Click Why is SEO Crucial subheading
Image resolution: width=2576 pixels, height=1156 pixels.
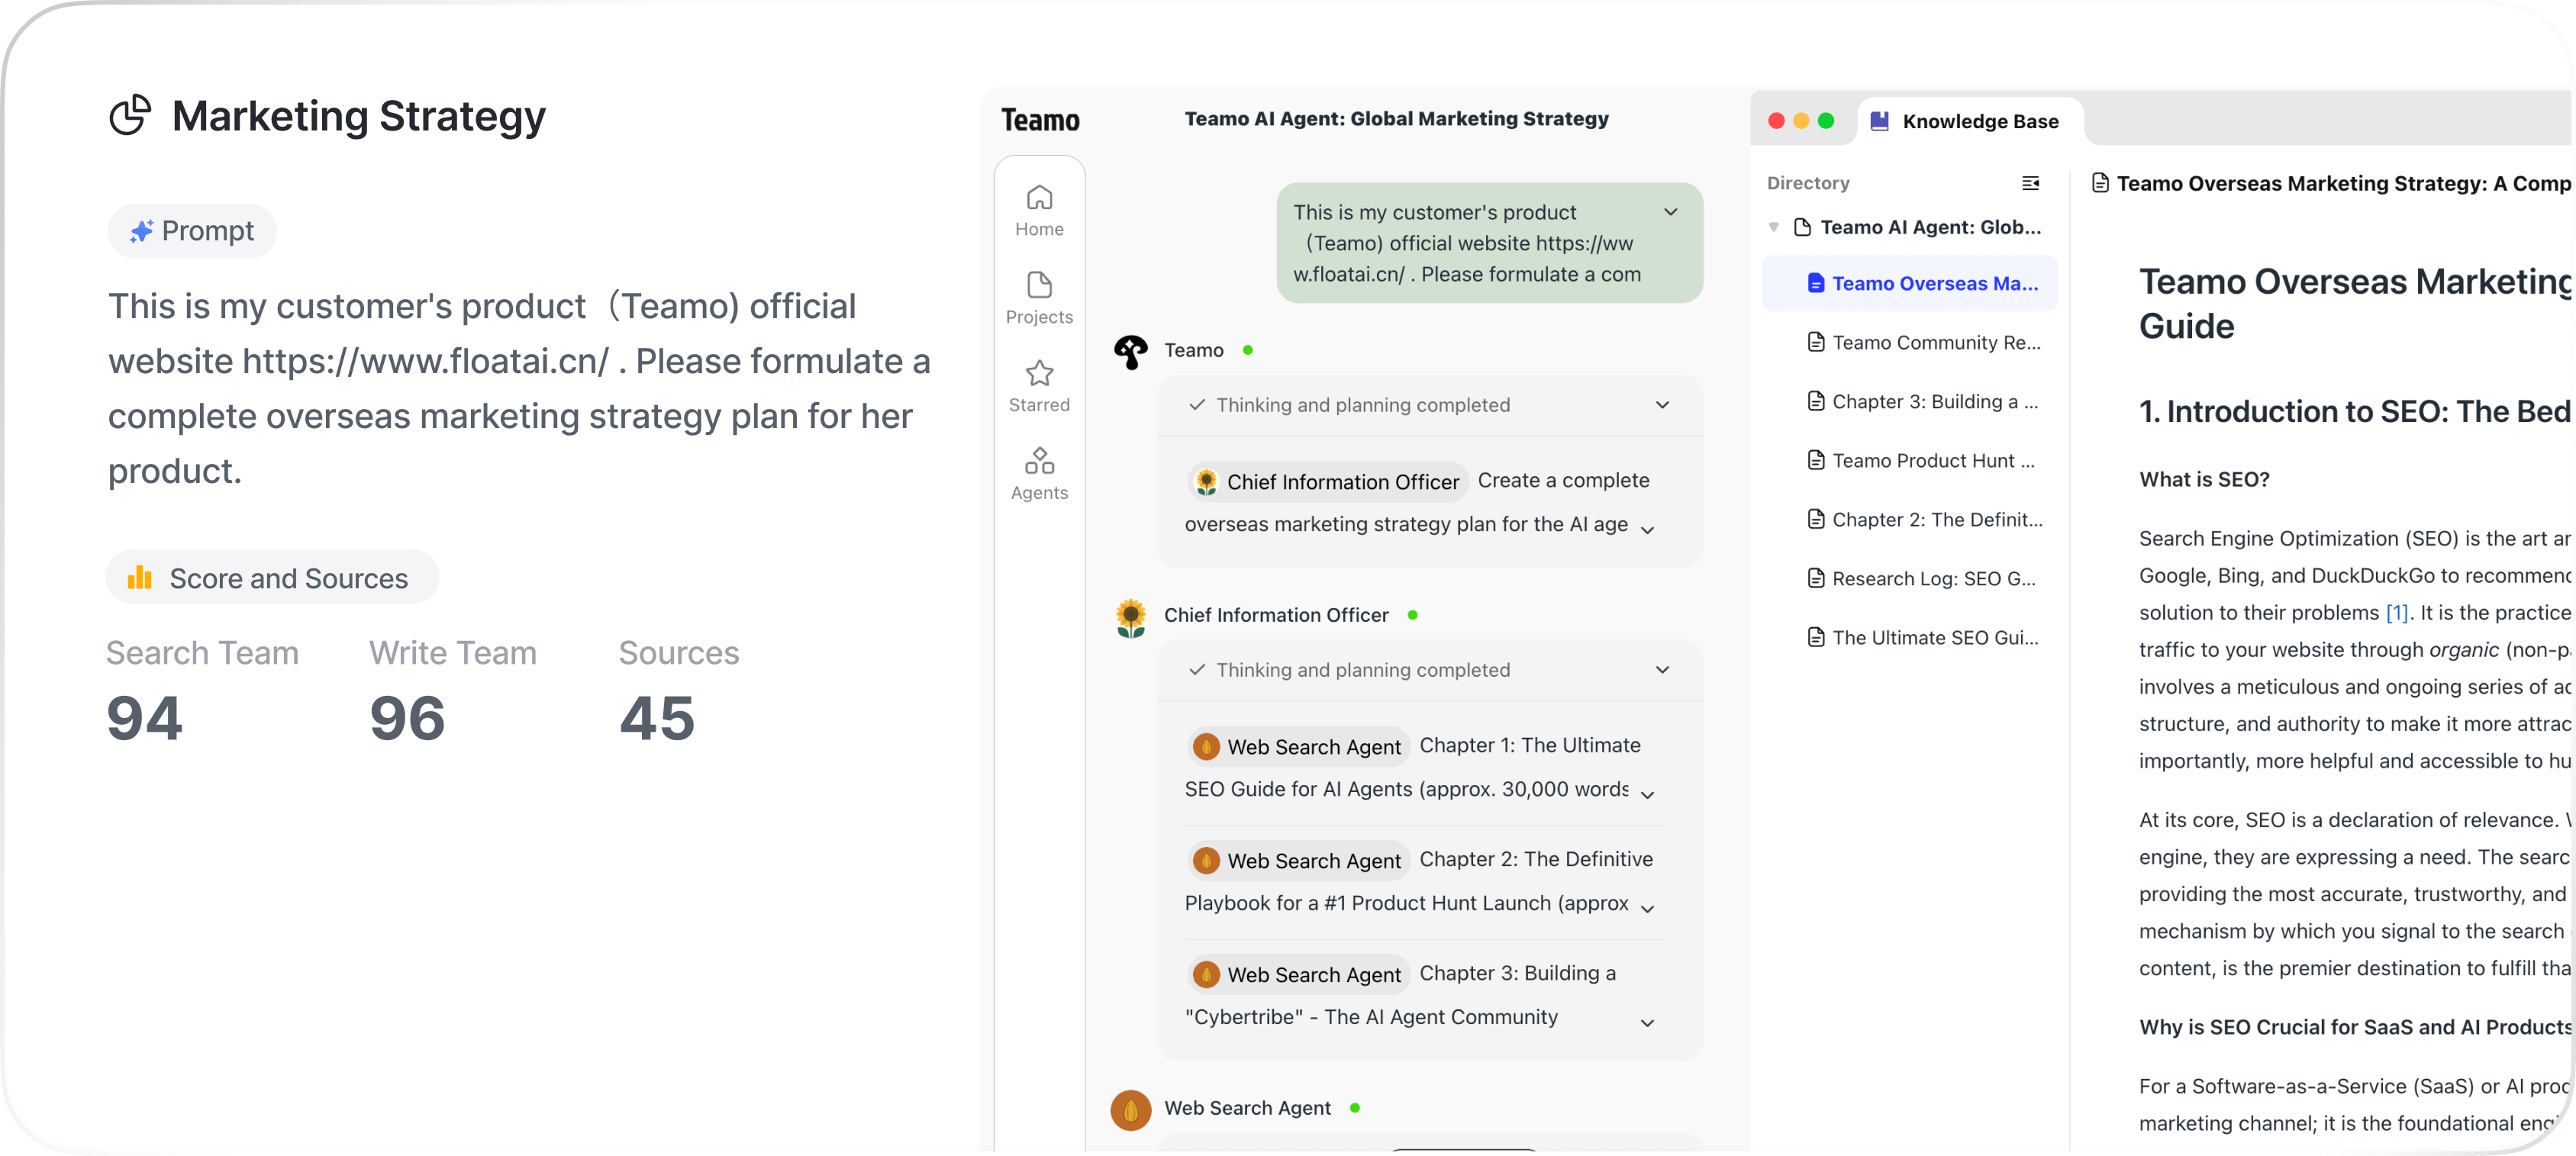point(2354,1028)
